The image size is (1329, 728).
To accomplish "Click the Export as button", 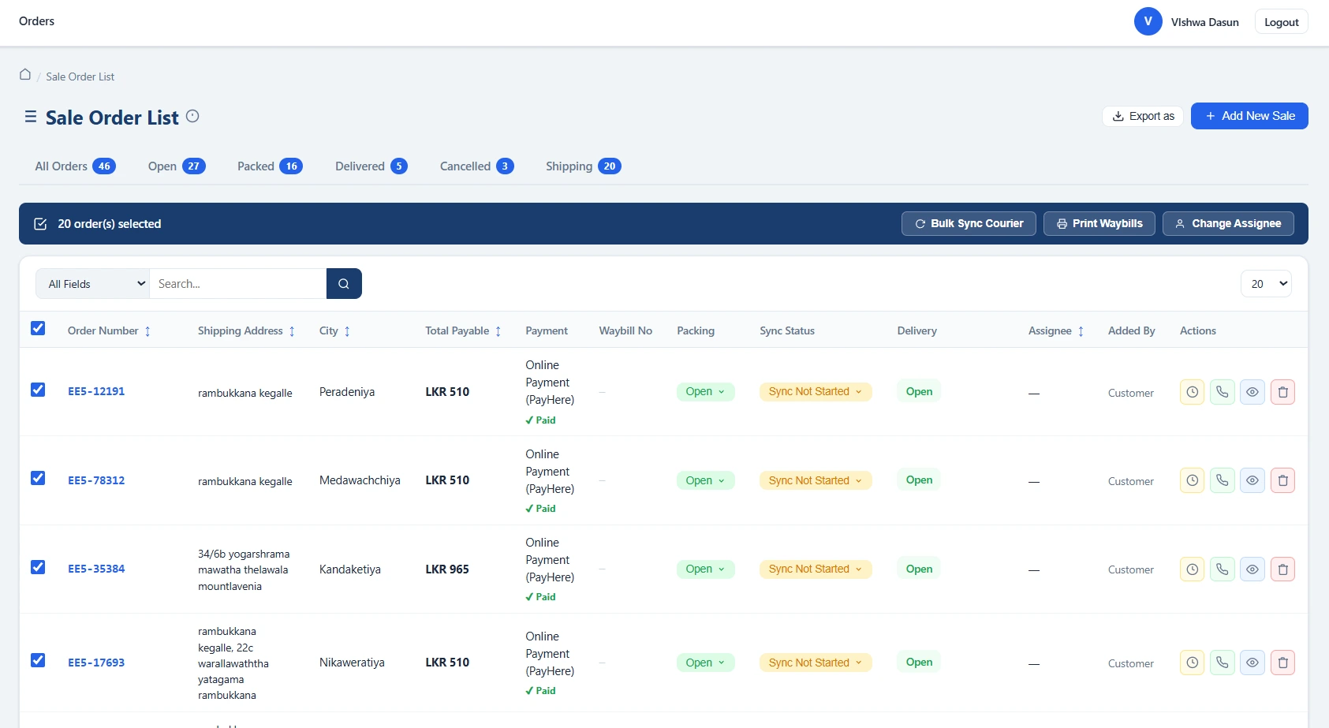I will pos(1143,116).
